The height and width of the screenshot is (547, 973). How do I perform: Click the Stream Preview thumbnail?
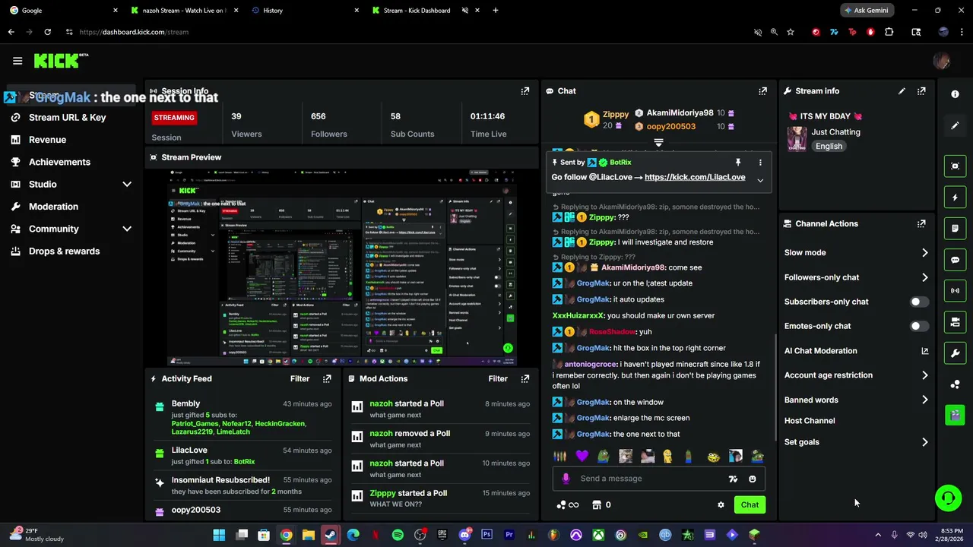(x=342, y=267)
